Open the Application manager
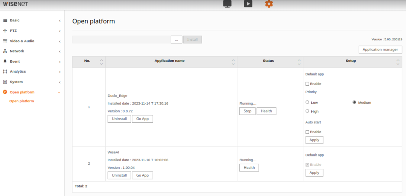This screenshot has height=196, width=406. click(380, 49)
